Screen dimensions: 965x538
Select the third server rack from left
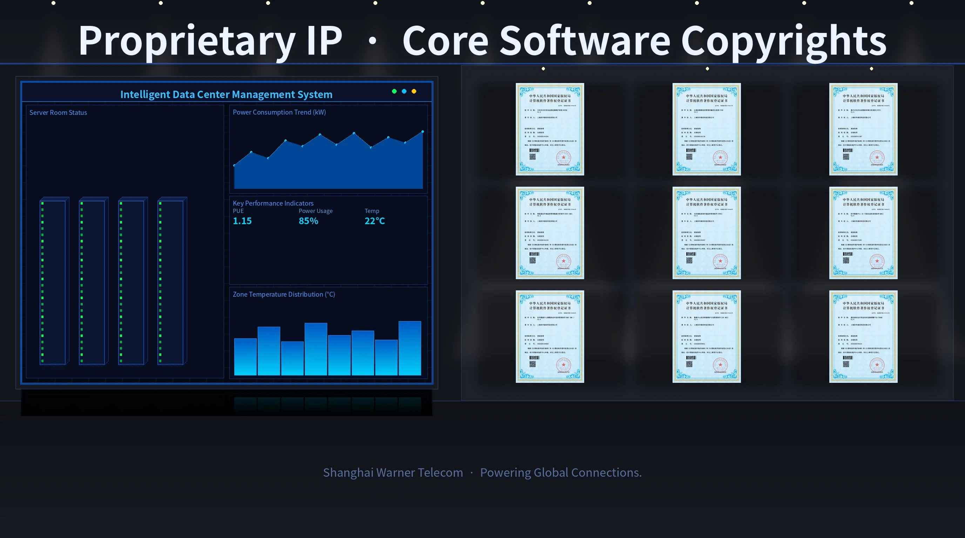tap(133, 281)
